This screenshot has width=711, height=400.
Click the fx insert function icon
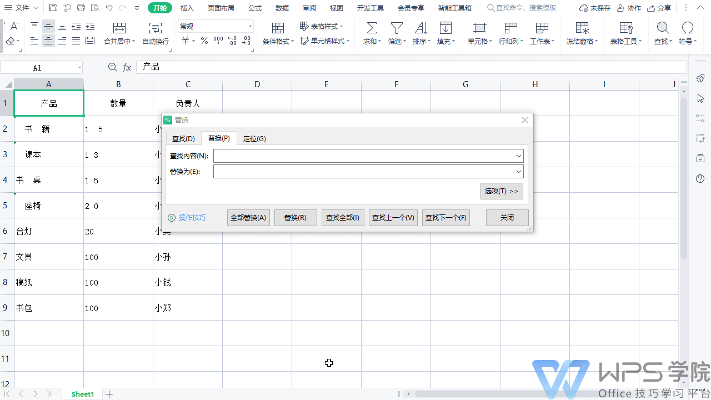tap(127, 67)
